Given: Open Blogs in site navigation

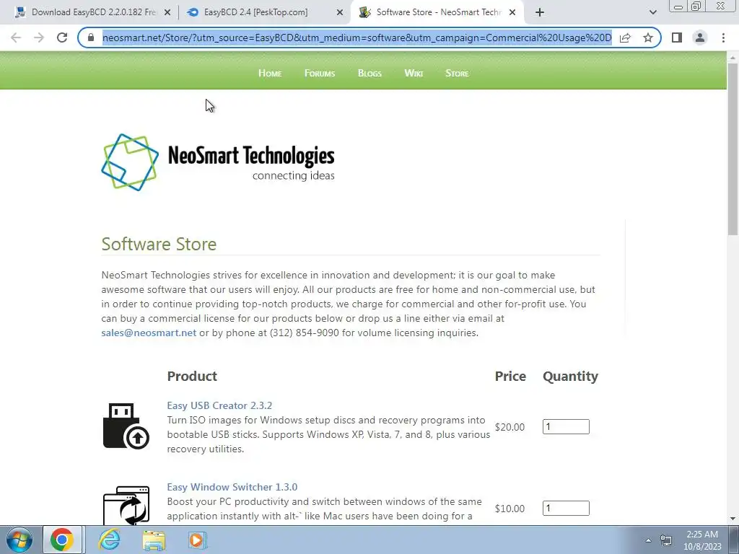Looking at the screenshot, I should (369, 73).
